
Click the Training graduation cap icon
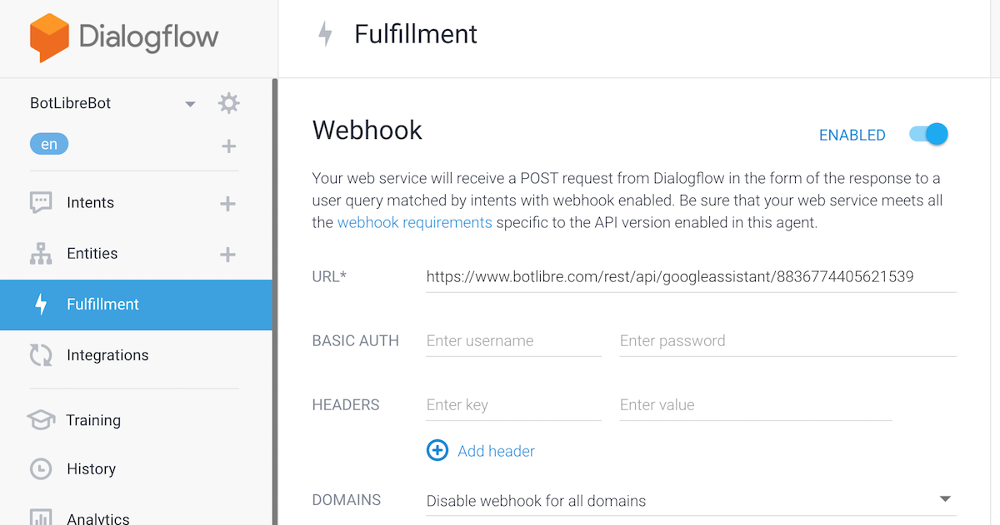tap(41, 420)
